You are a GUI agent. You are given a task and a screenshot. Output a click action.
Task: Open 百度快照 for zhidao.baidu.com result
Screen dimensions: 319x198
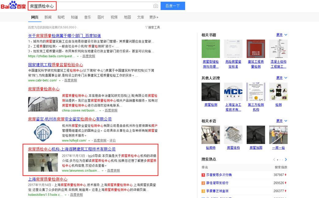tap(89, 56)
